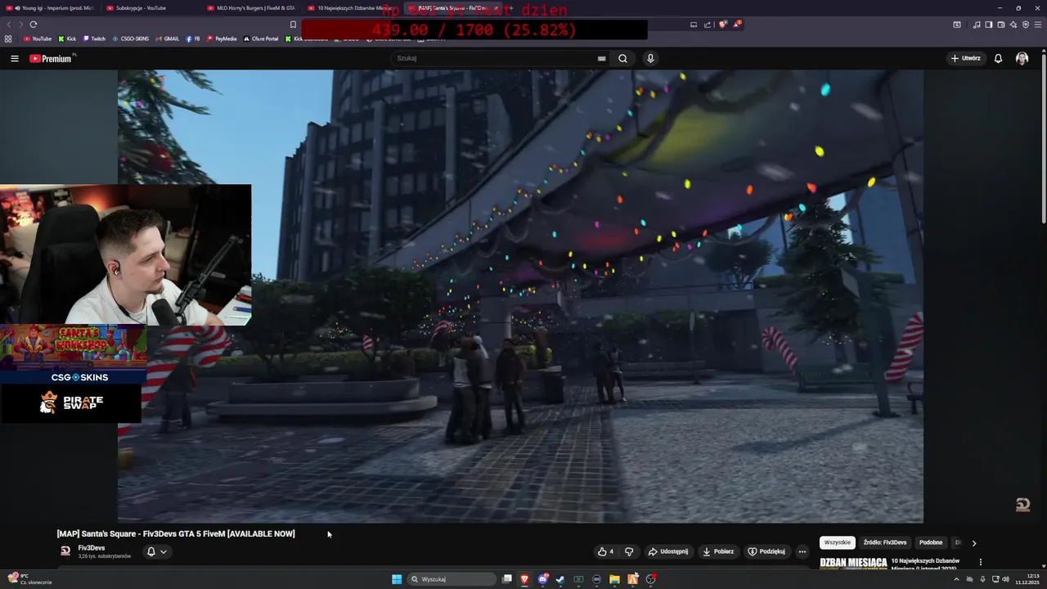
Task: Open the Utwórz create menu
Action: point(965,58)
